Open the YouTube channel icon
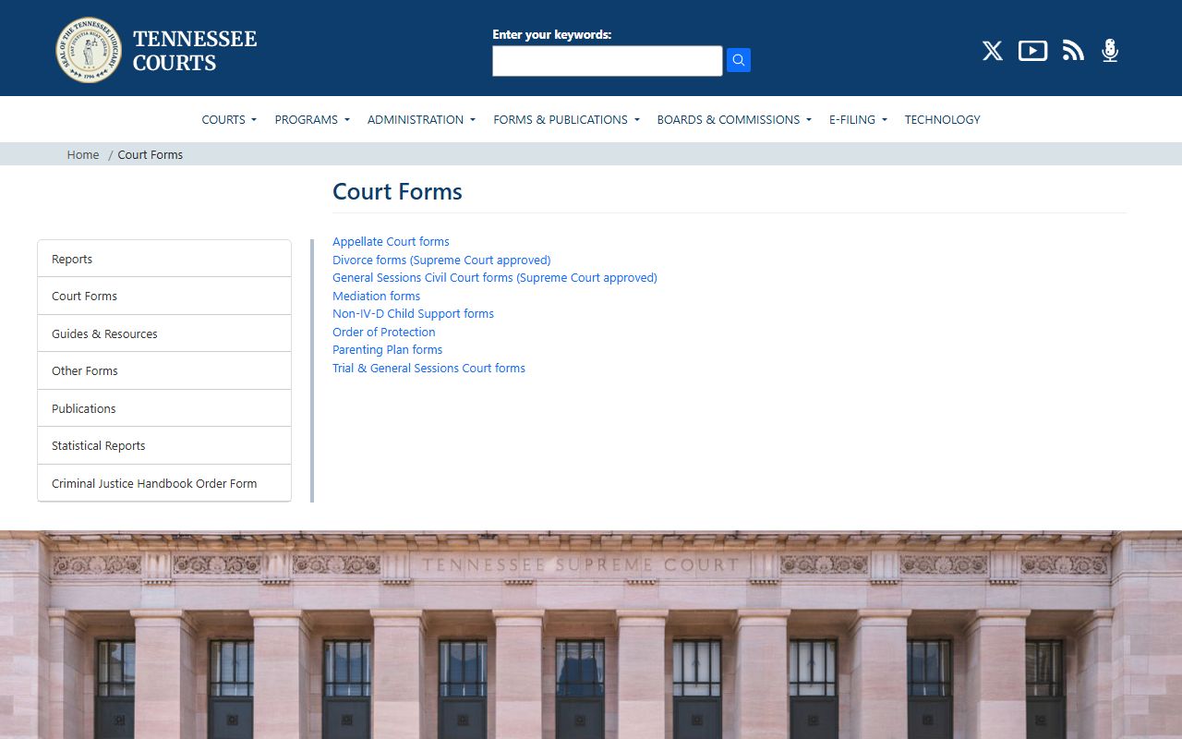The image size is (1182, 739). 1032,51
